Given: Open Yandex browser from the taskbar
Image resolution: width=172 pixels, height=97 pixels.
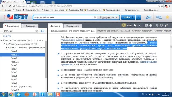Looking at the screenshot, I should (x=34, y=95).
